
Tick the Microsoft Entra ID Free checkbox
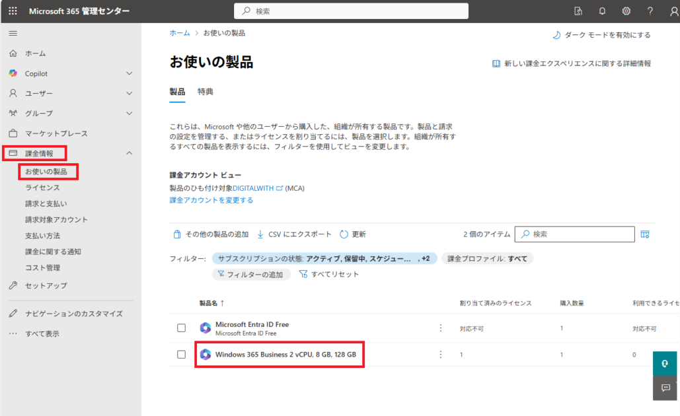click(x=181, y=328)
